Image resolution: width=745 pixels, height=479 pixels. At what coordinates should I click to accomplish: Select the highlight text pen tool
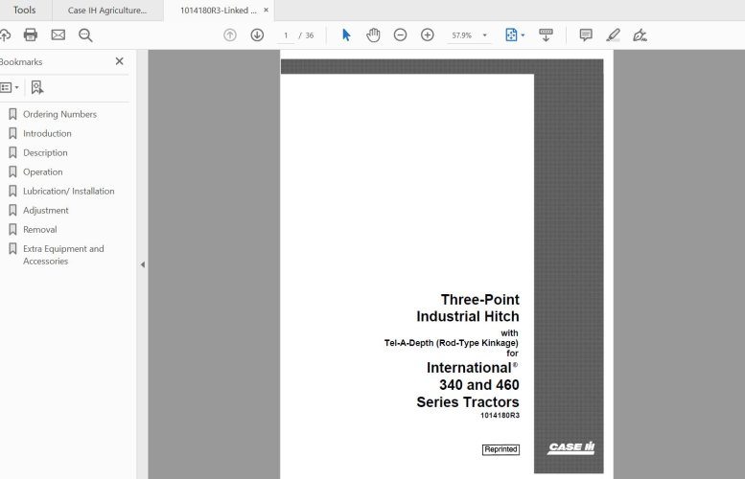[x=613, y=35]
